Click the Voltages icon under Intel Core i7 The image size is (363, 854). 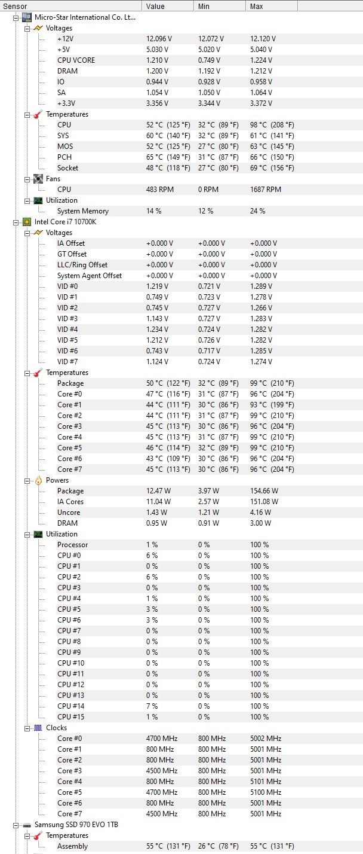pyautogui.click(x=38, y=233)
